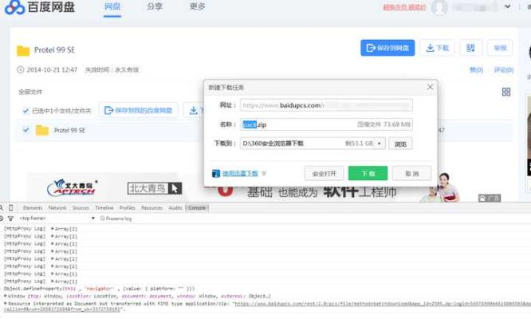Image resolution: width=531 pixels, height=319 pixels.
Task: Switch to grid view layout icon
Action: coord(505,92)
